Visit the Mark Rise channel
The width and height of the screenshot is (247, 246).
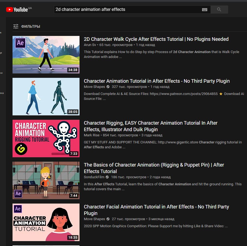[92, 135]
